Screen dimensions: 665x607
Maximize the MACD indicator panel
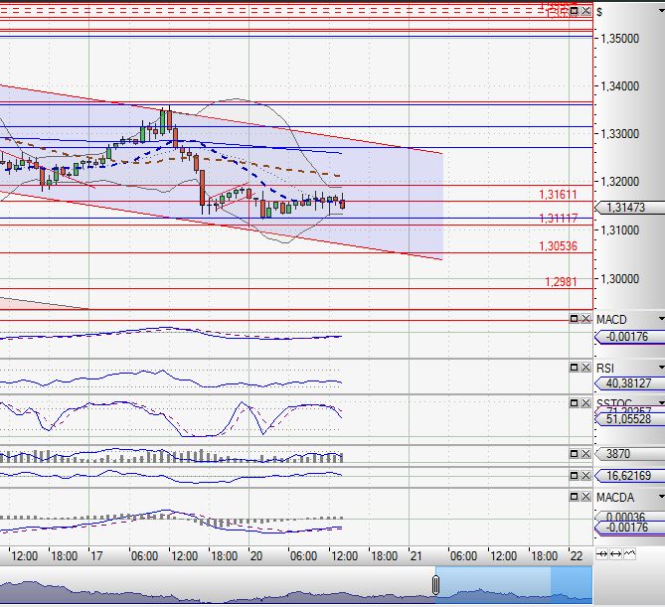click(x=574, y=318)
